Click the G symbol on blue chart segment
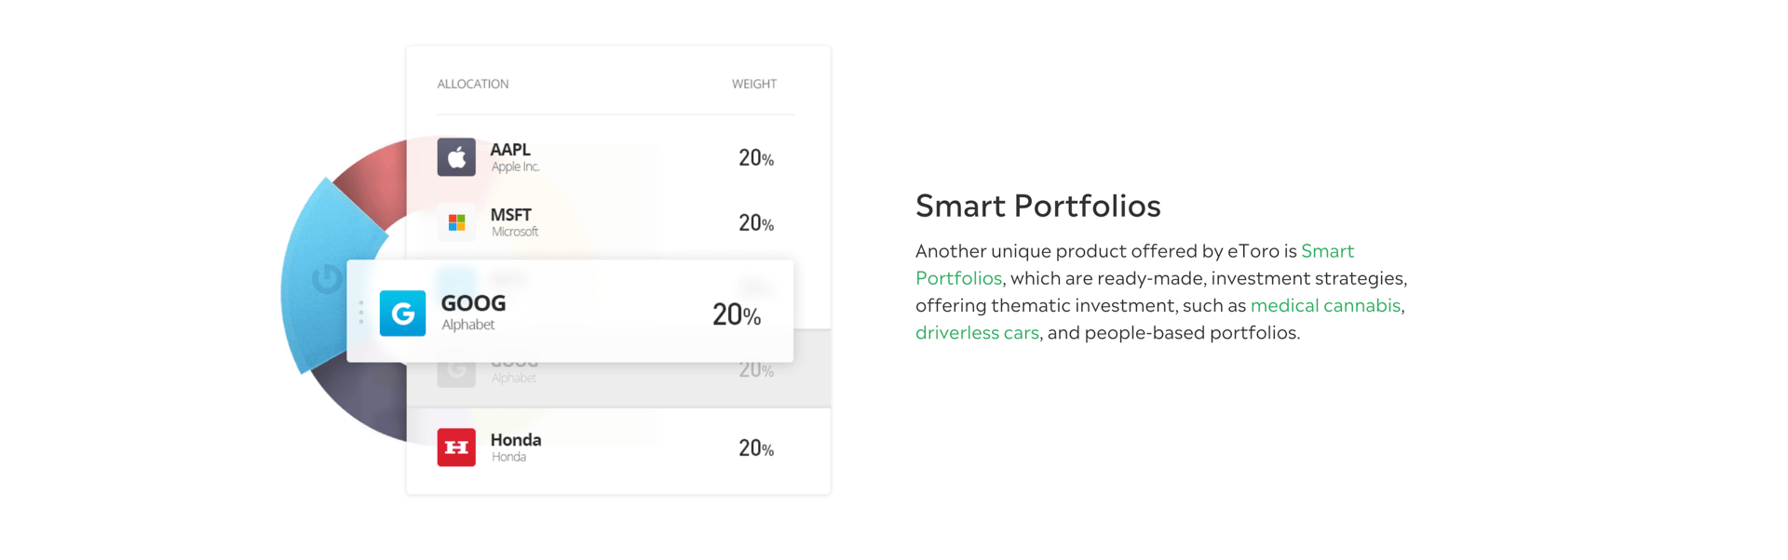 tap(327, 278)
